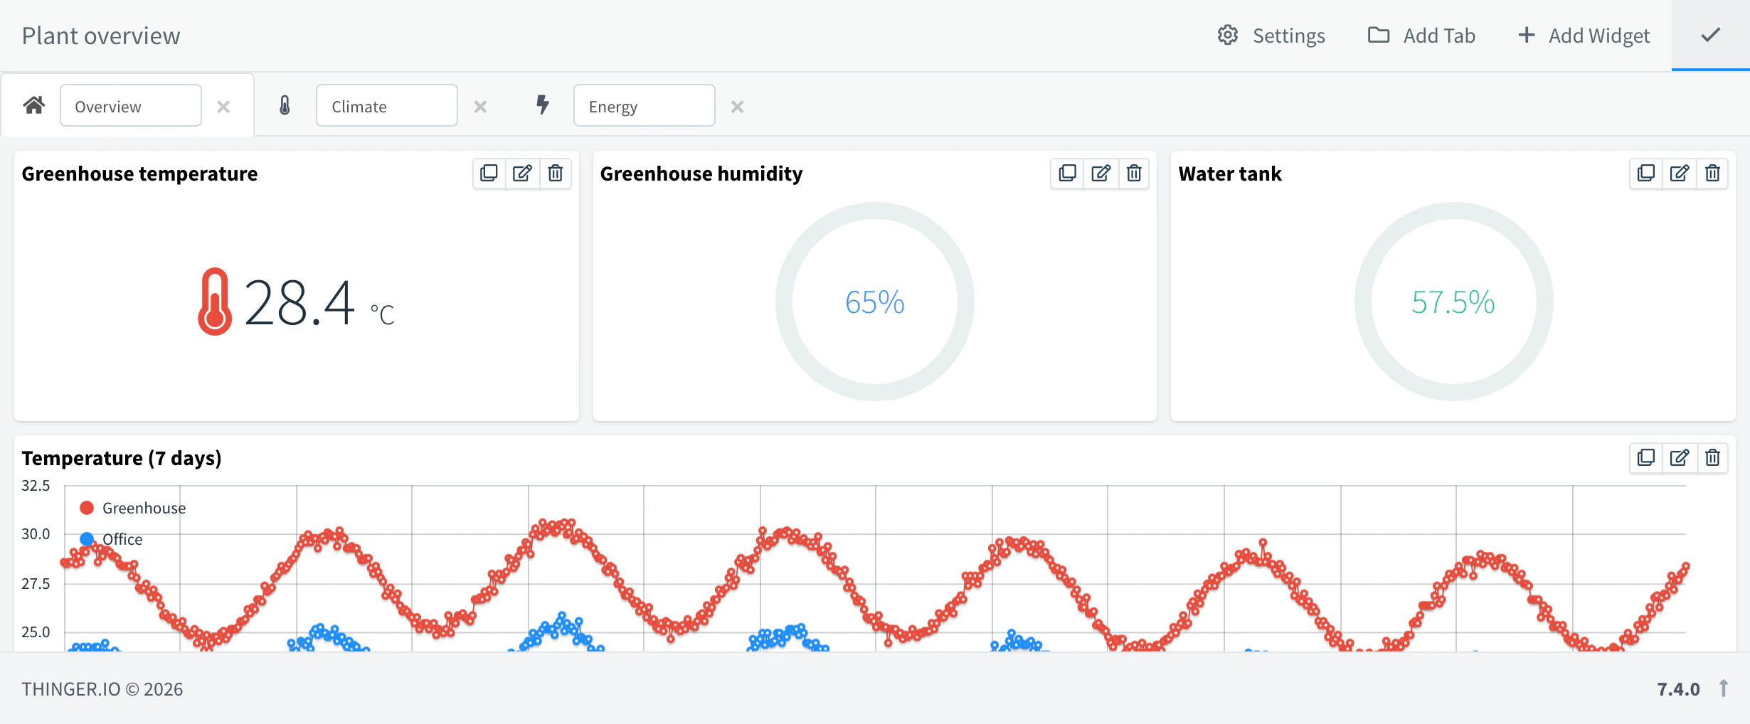
Task: Remove the Overview tab
Action: pyautogui.click(x=223, y=107)
